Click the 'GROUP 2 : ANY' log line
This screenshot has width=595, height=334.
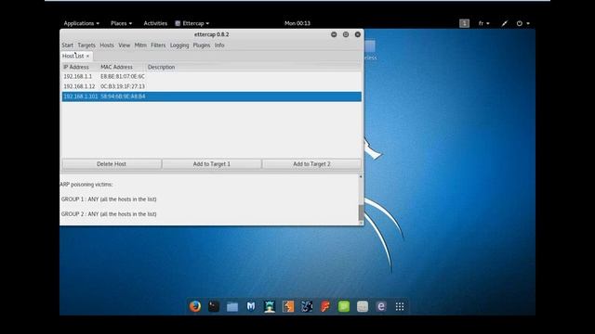point(109,214)
